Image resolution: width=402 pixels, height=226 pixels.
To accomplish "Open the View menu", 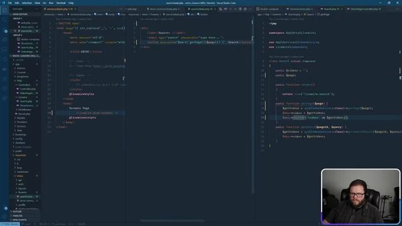I will click(x=38, y=3).
